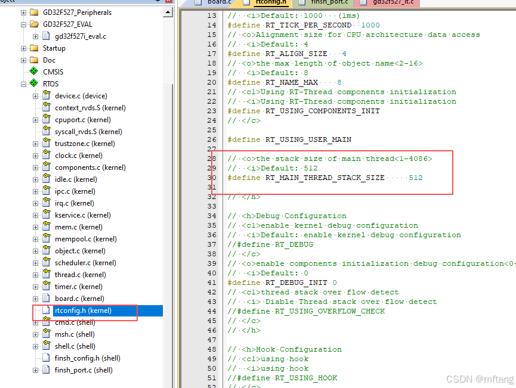
Task: Collapse the RTOS component group
Action: click(23, 84)
